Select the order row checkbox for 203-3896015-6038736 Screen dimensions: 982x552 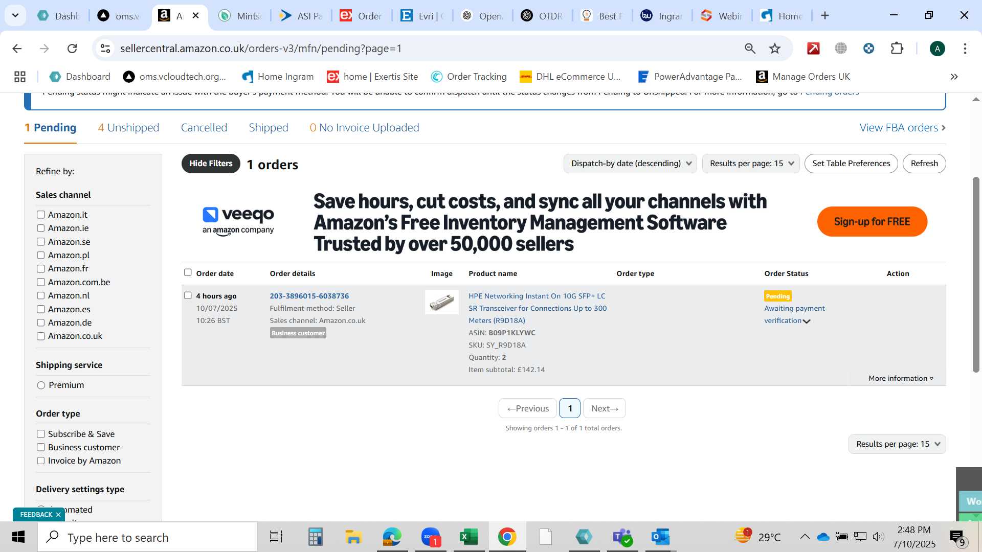pyautogui.click(x=188, y=295)
